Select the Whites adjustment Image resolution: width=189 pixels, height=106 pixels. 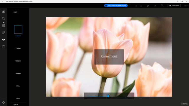click(18, 86)
